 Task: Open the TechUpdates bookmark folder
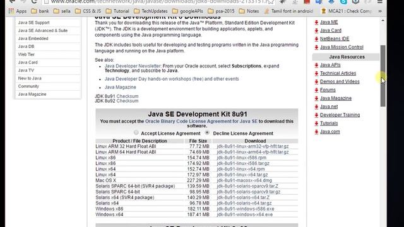tap(151, 11)
